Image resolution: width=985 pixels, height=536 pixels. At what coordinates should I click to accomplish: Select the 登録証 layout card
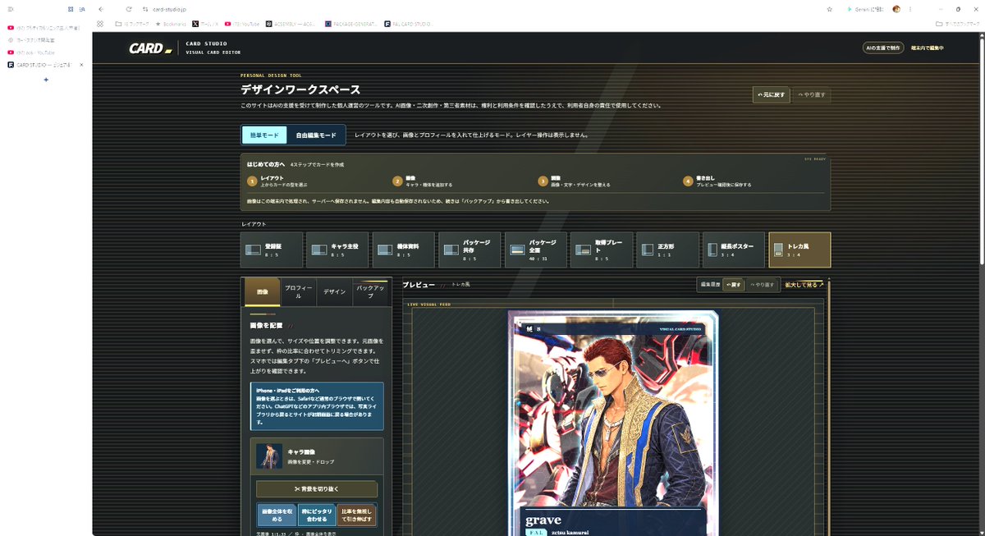click(x=271, y=250)
